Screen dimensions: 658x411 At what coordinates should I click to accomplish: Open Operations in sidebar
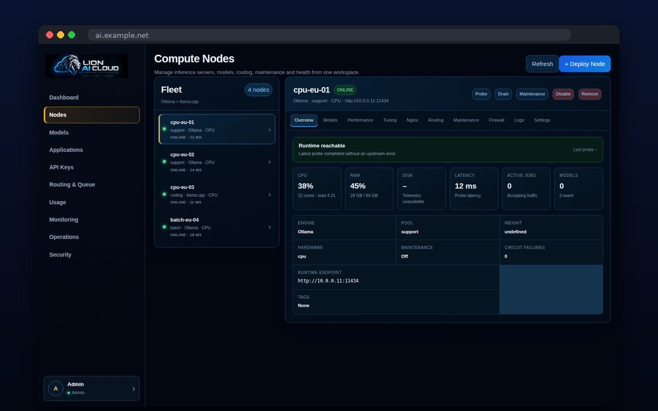(92, 237)
